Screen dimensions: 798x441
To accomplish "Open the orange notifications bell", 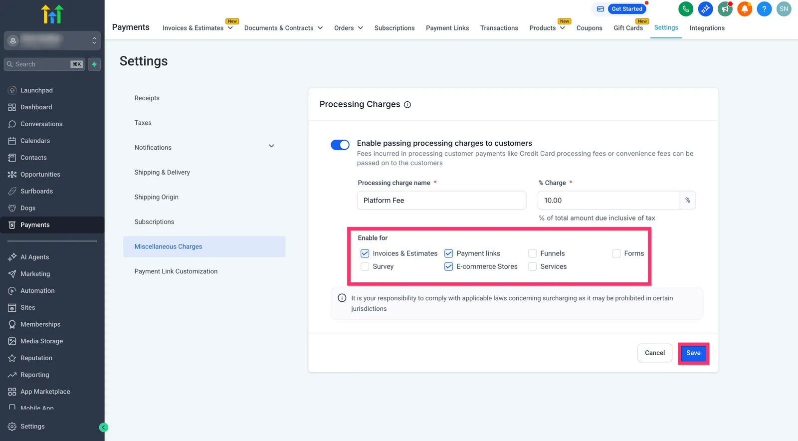I will [745, 9].
